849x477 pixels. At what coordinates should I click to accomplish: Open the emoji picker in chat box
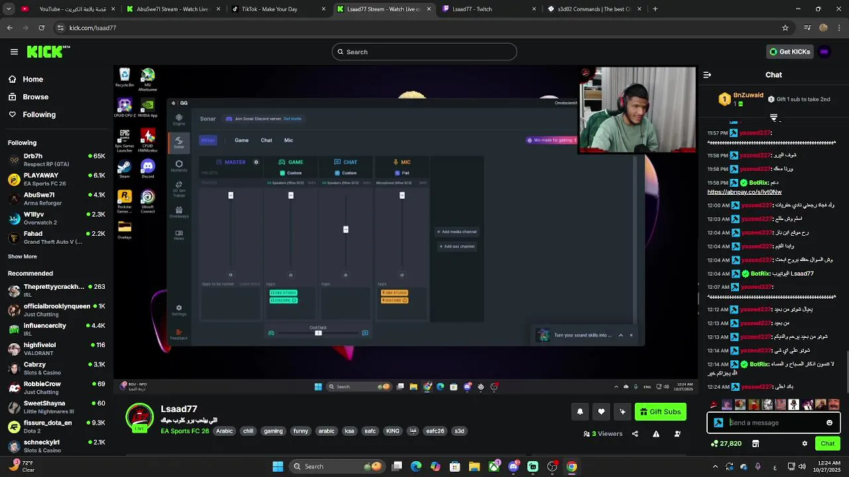829,423
